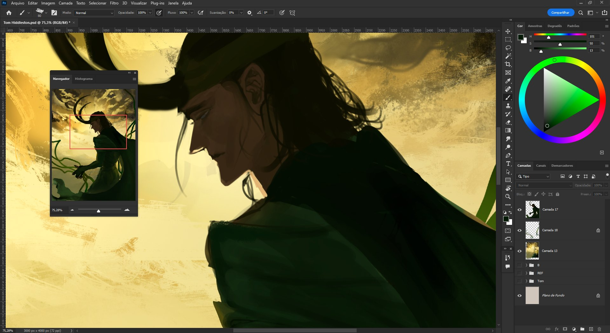
Task: Select the Eyedropper tool
Action: pos(508,81)
